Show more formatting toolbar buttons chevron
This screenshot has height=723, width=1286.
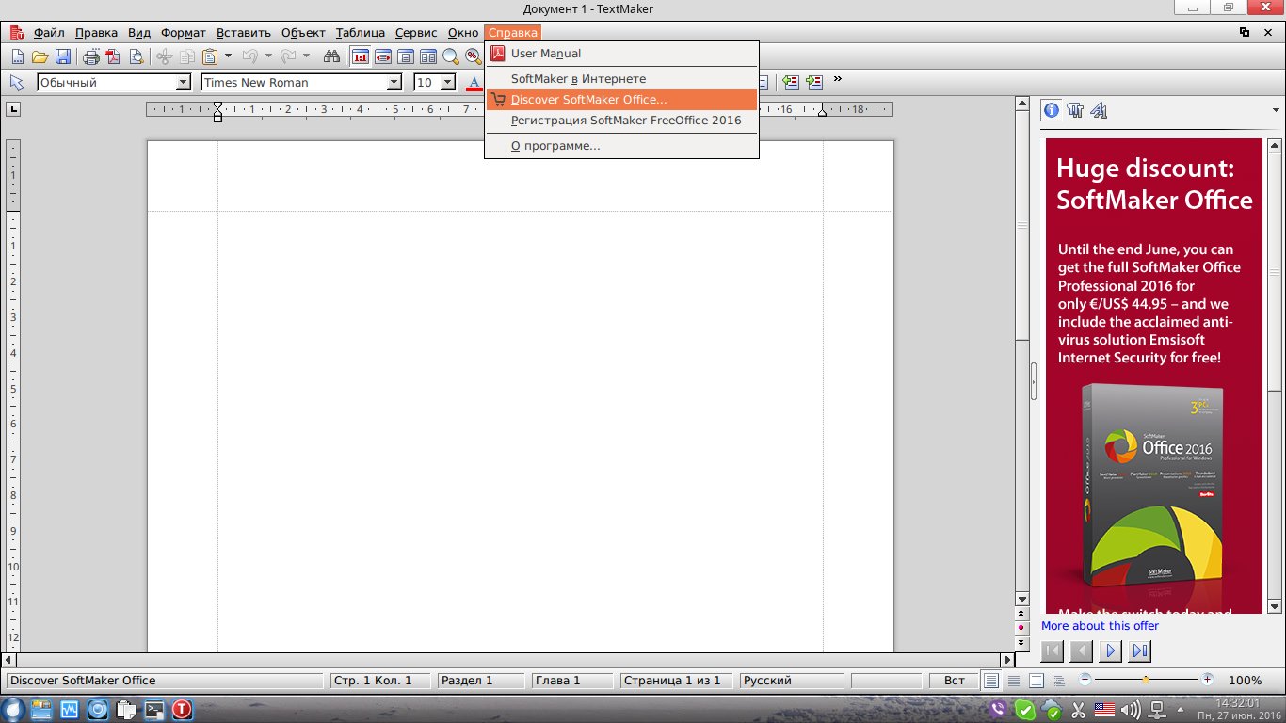838,79
